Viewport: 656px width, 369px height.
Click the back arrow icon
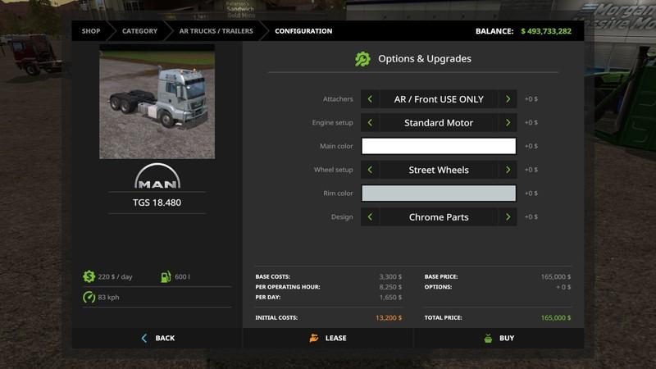[x=144, y=338]
